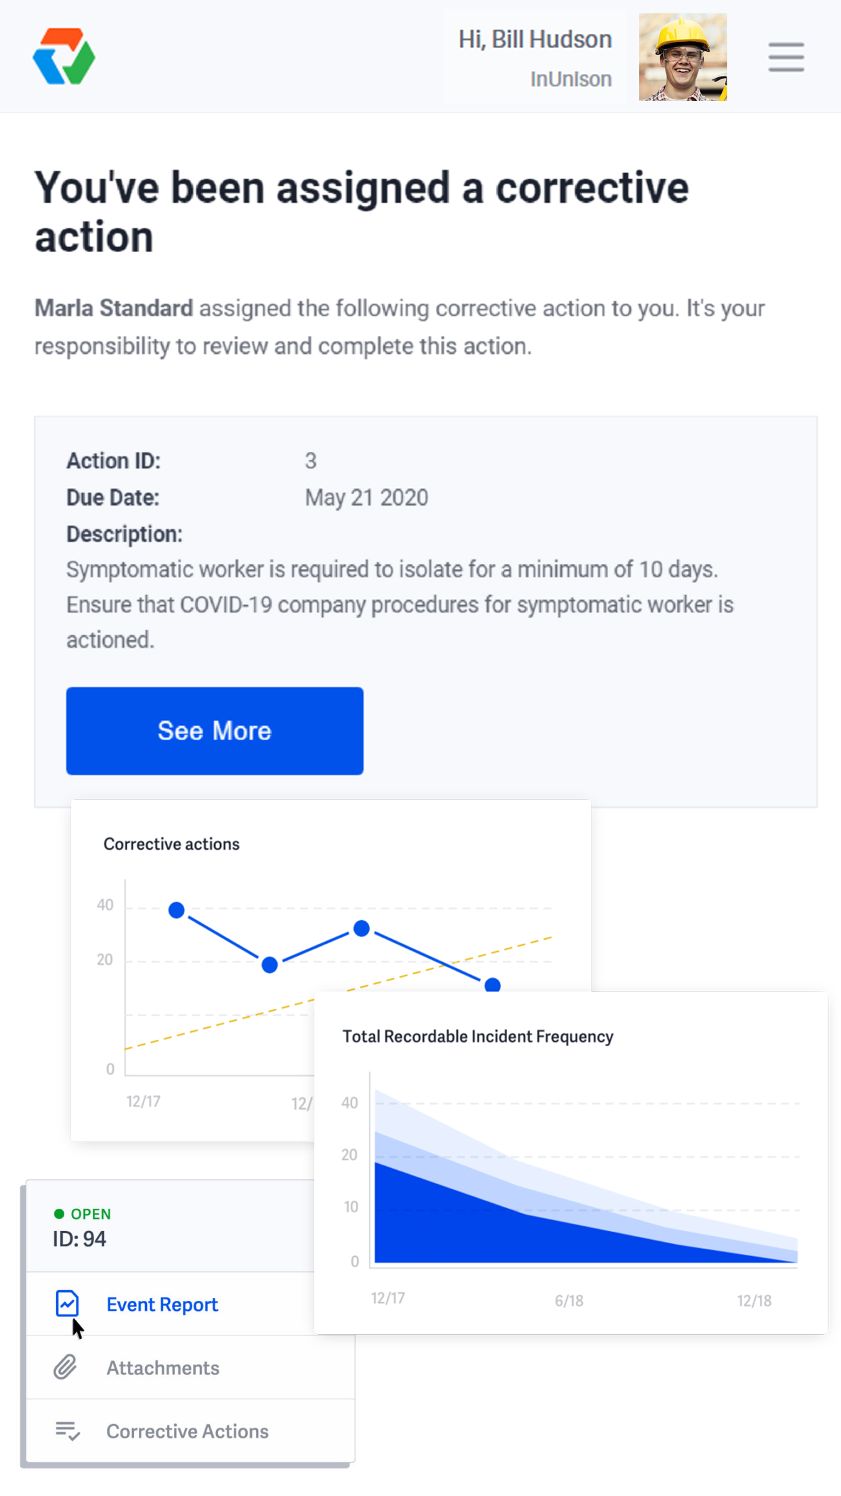Click the Corrective Actions checklist icon
The image size is (841, 1496).
[67, 1431]
